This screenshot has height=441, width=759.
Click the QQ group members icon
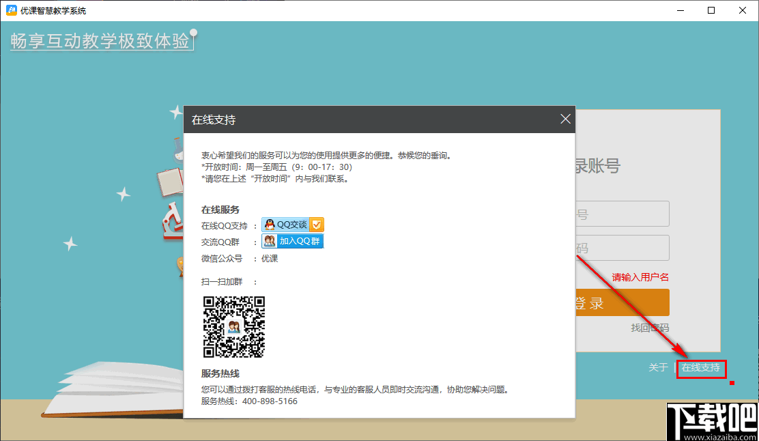[x=269, y=241]
